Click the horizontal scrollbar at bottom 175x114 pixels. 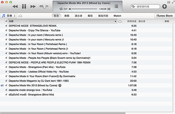[x=63, y=113]
